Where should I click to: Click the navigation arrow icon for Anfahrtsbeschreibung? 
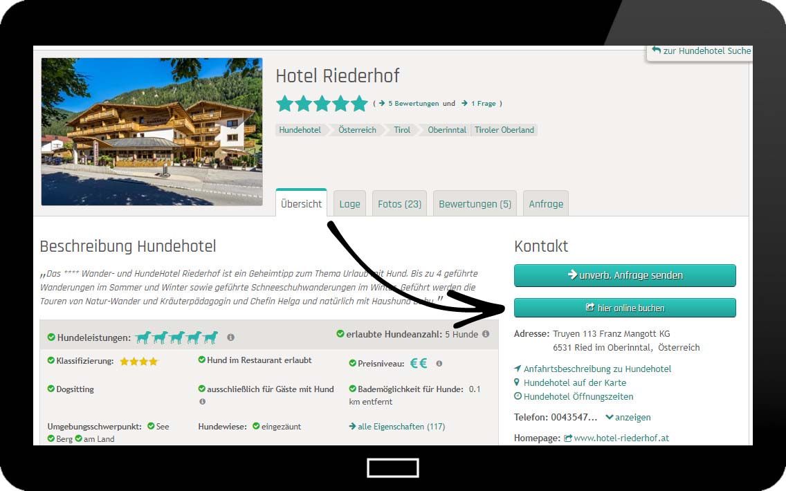518,368
